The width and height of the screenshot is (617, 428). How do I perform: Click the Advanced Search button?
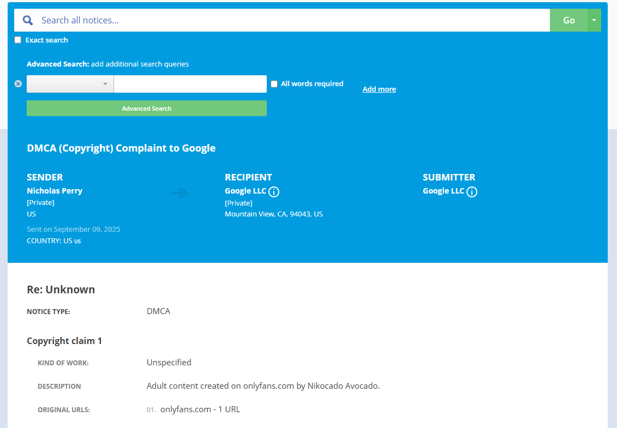(147, 108)
